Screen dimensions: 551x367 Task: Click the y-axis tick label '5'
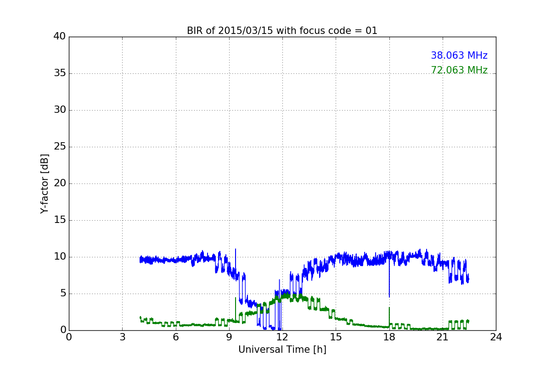[x=62, y=294]
